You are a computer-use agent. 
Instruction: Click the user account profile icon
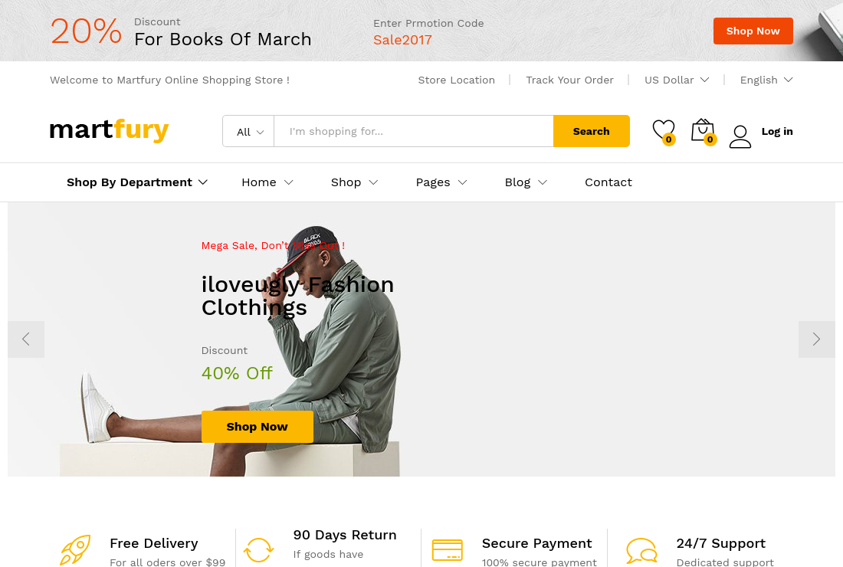tap(740, 136)
